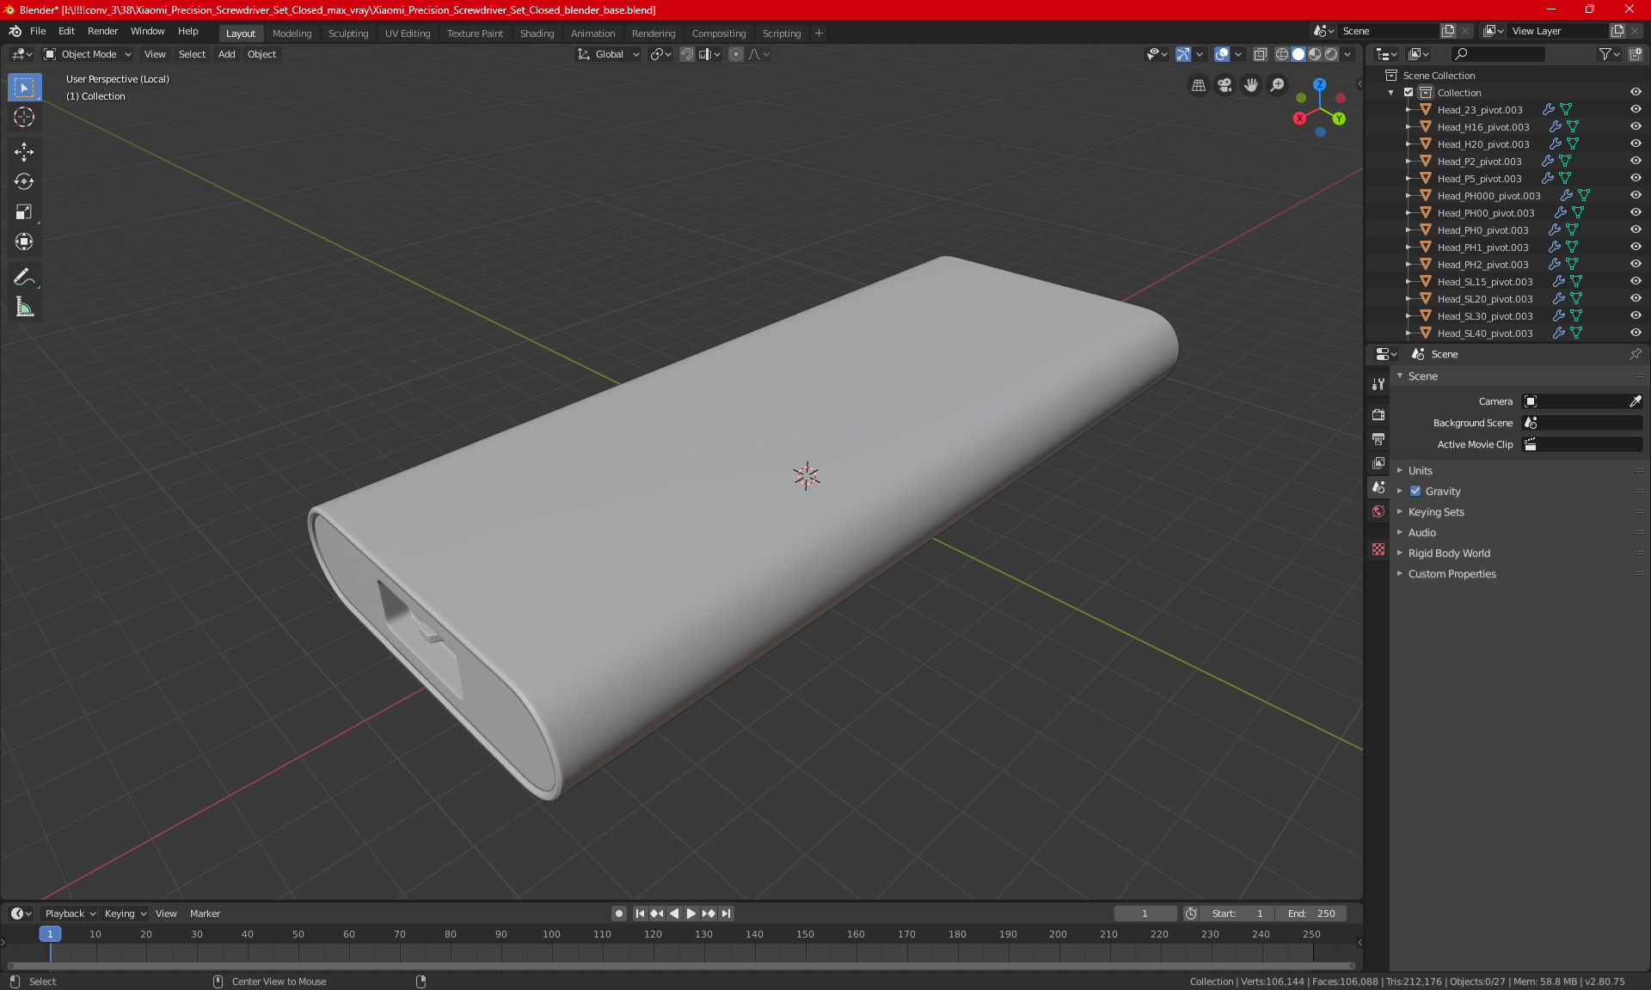The image size is (1651, 990).
Task: Expand the Custom Properties panel
Action: coord(1452,574)
